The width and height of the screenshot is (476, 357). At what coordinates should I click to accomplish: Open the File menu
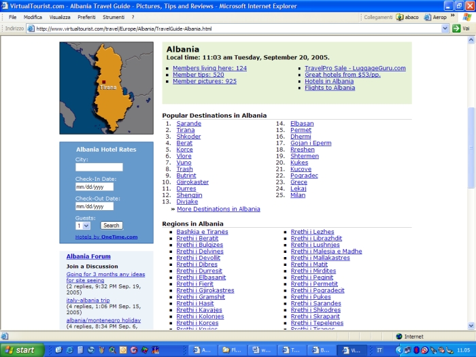pyautogui.click(x=12, y=17)
